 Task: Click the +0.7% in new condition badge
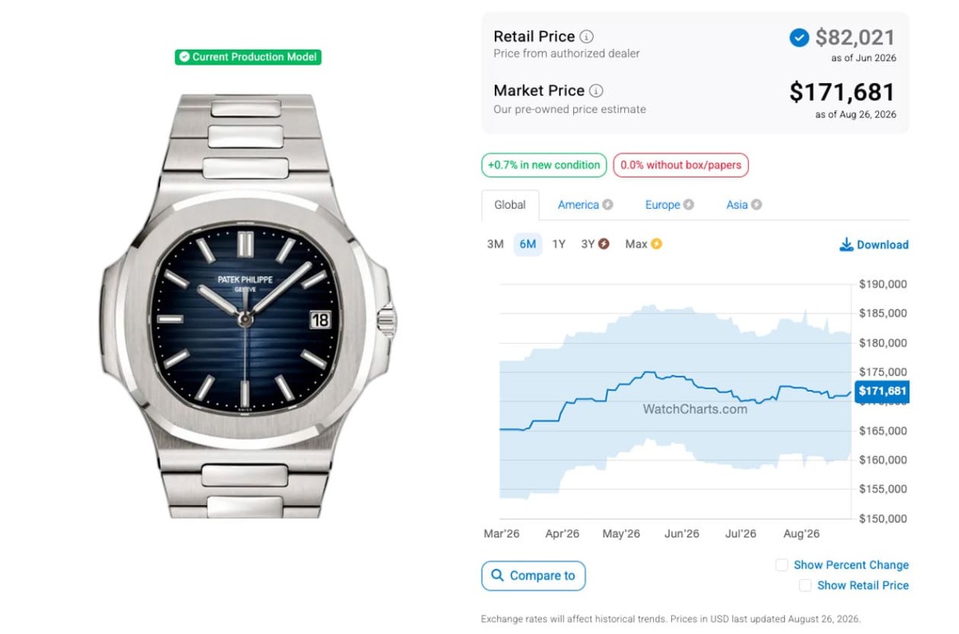543,165
